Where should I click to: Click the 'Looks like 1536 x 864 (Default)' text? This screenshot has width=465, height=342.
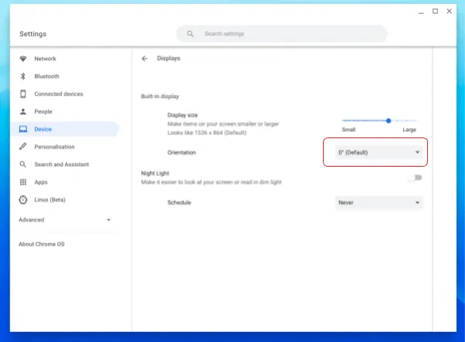207,133
